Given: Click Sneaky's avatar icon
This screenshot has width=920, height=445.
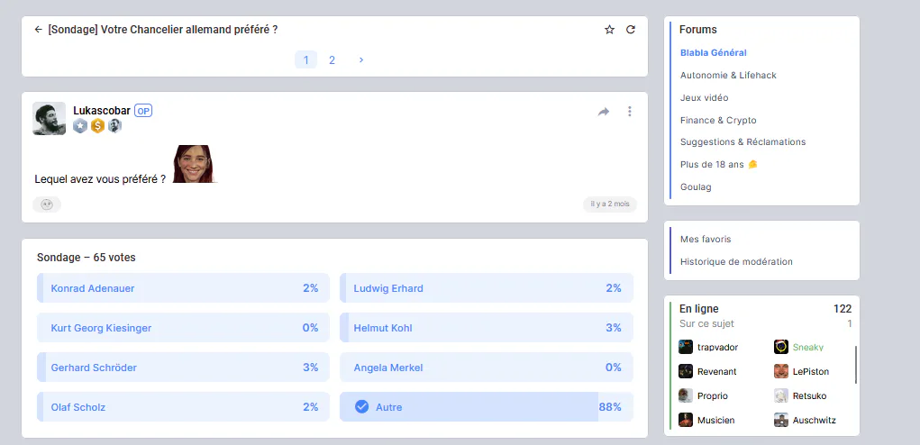Looking at the screenshot, I should pos(781,347).
